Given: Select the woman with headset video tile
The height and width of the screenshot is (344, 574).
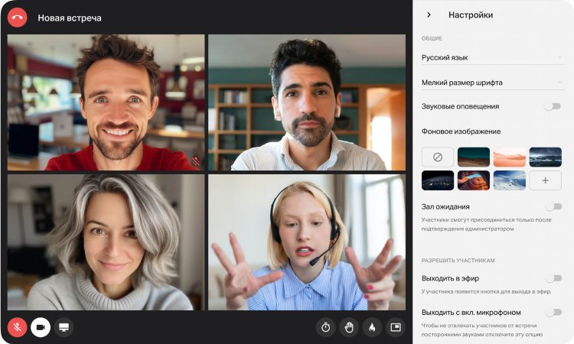Looking at the screenshot, I should pos(307,242).
